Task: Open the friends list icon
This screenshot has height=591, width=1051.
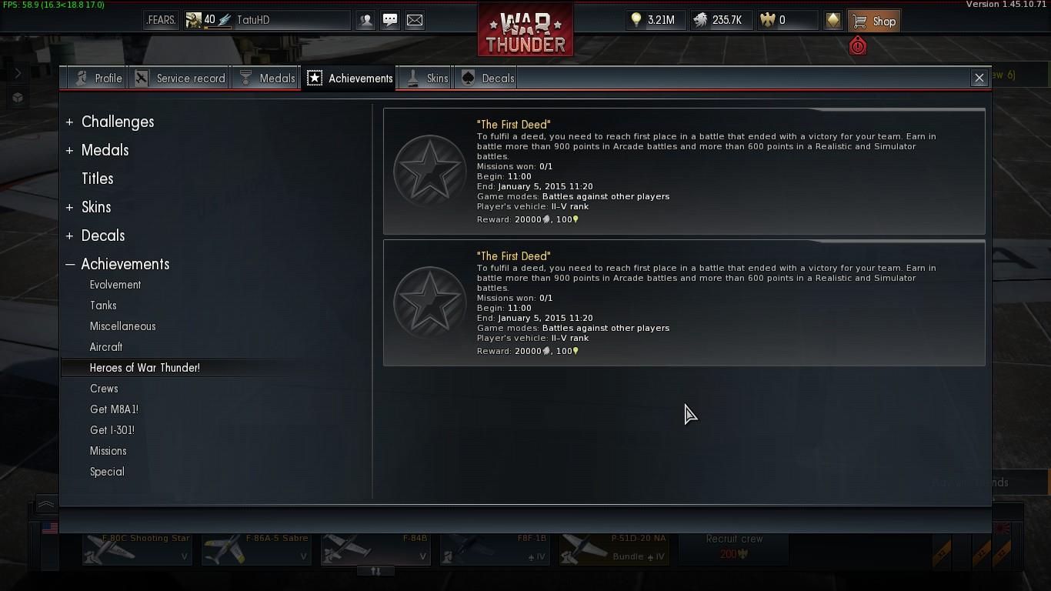Action: (366, 20)
